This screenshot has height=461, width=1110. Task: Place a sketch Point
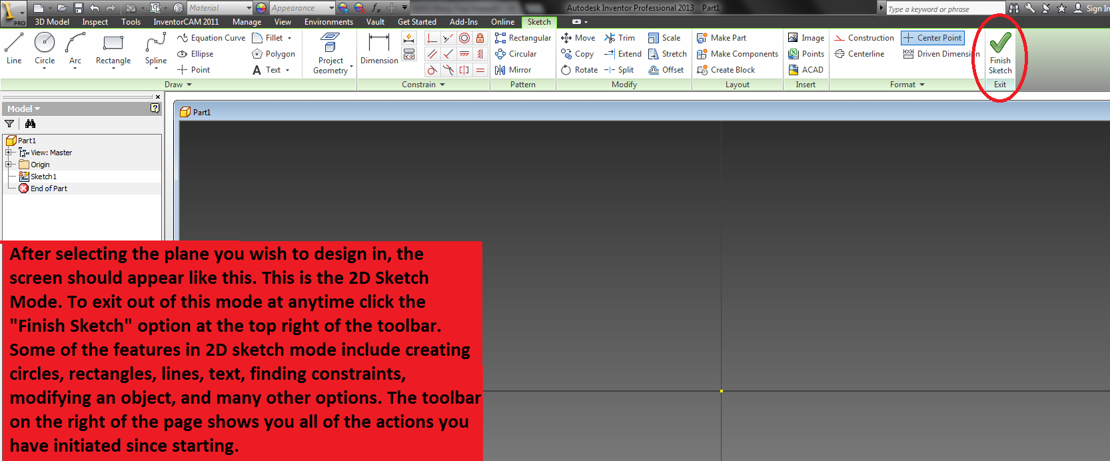[x=193, y=70]
